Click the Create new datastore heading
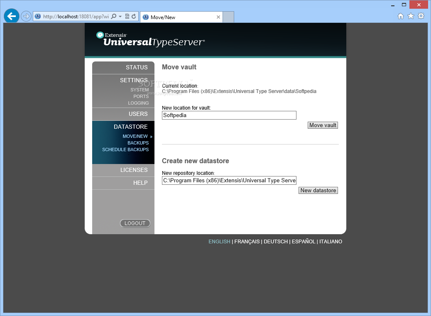The height and width of the screenshot is (316, 431). point(196,161)
